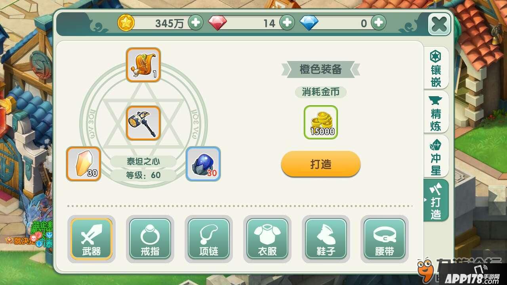Add gold coins with plus button
The width and height of the screenshot is (507, 285).
tap(195, 23)
